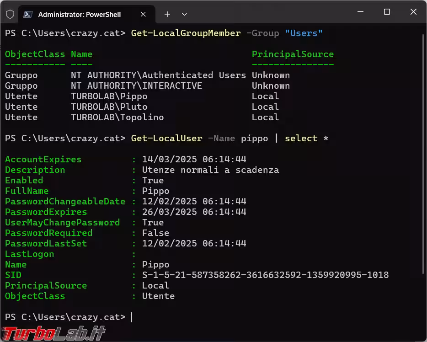Click the PowerShell icon in the tab
This screenshot has height=342, width=427.
click(x=28, y=14)
